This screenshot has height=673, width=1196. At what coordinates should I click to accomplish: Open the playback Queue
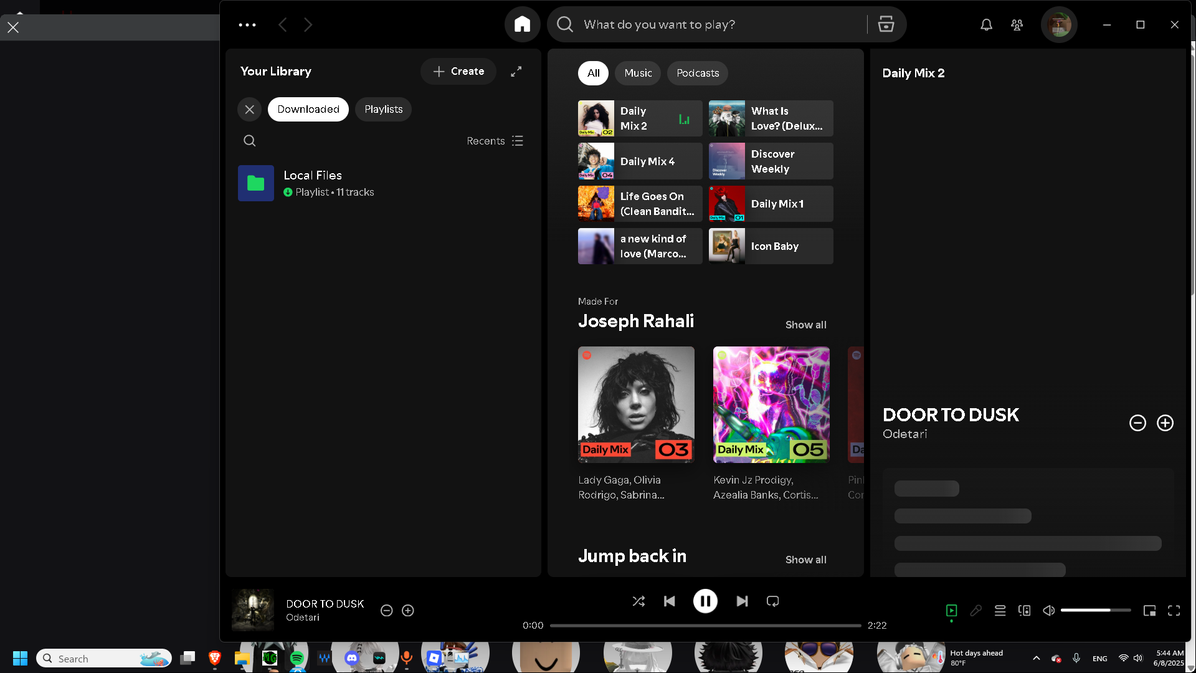pos(1000,611)
